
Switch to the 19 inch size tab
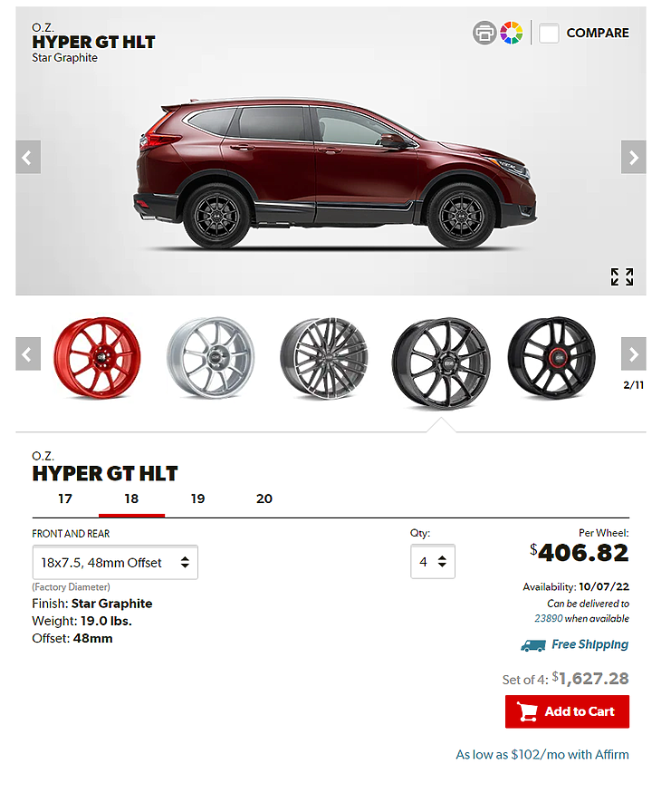(x=197, y=499)
